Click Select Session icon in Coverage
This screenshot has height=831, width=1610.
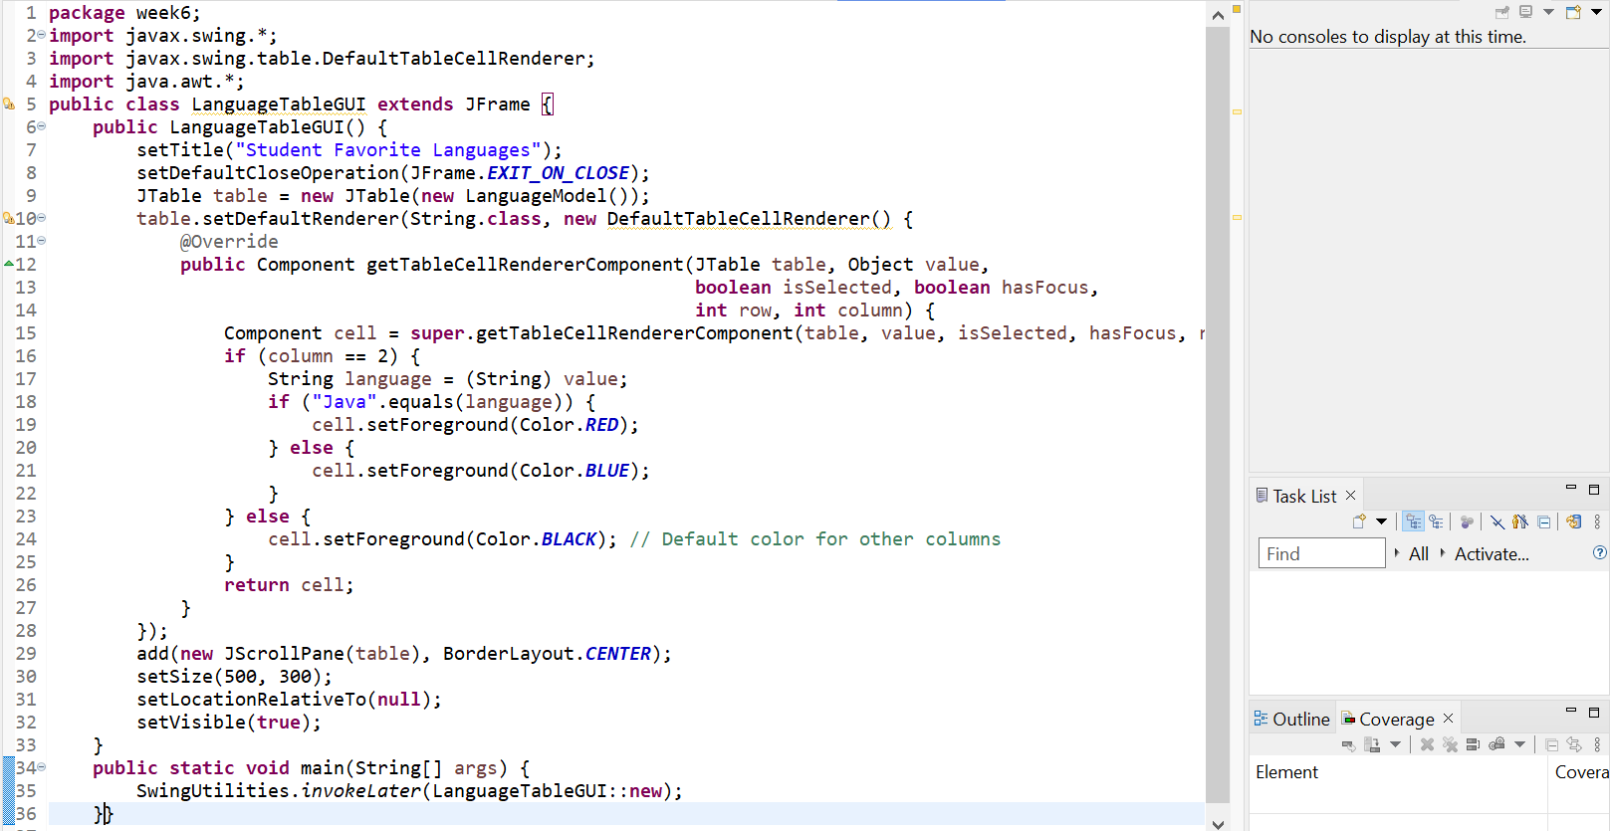pos(1496,744)
